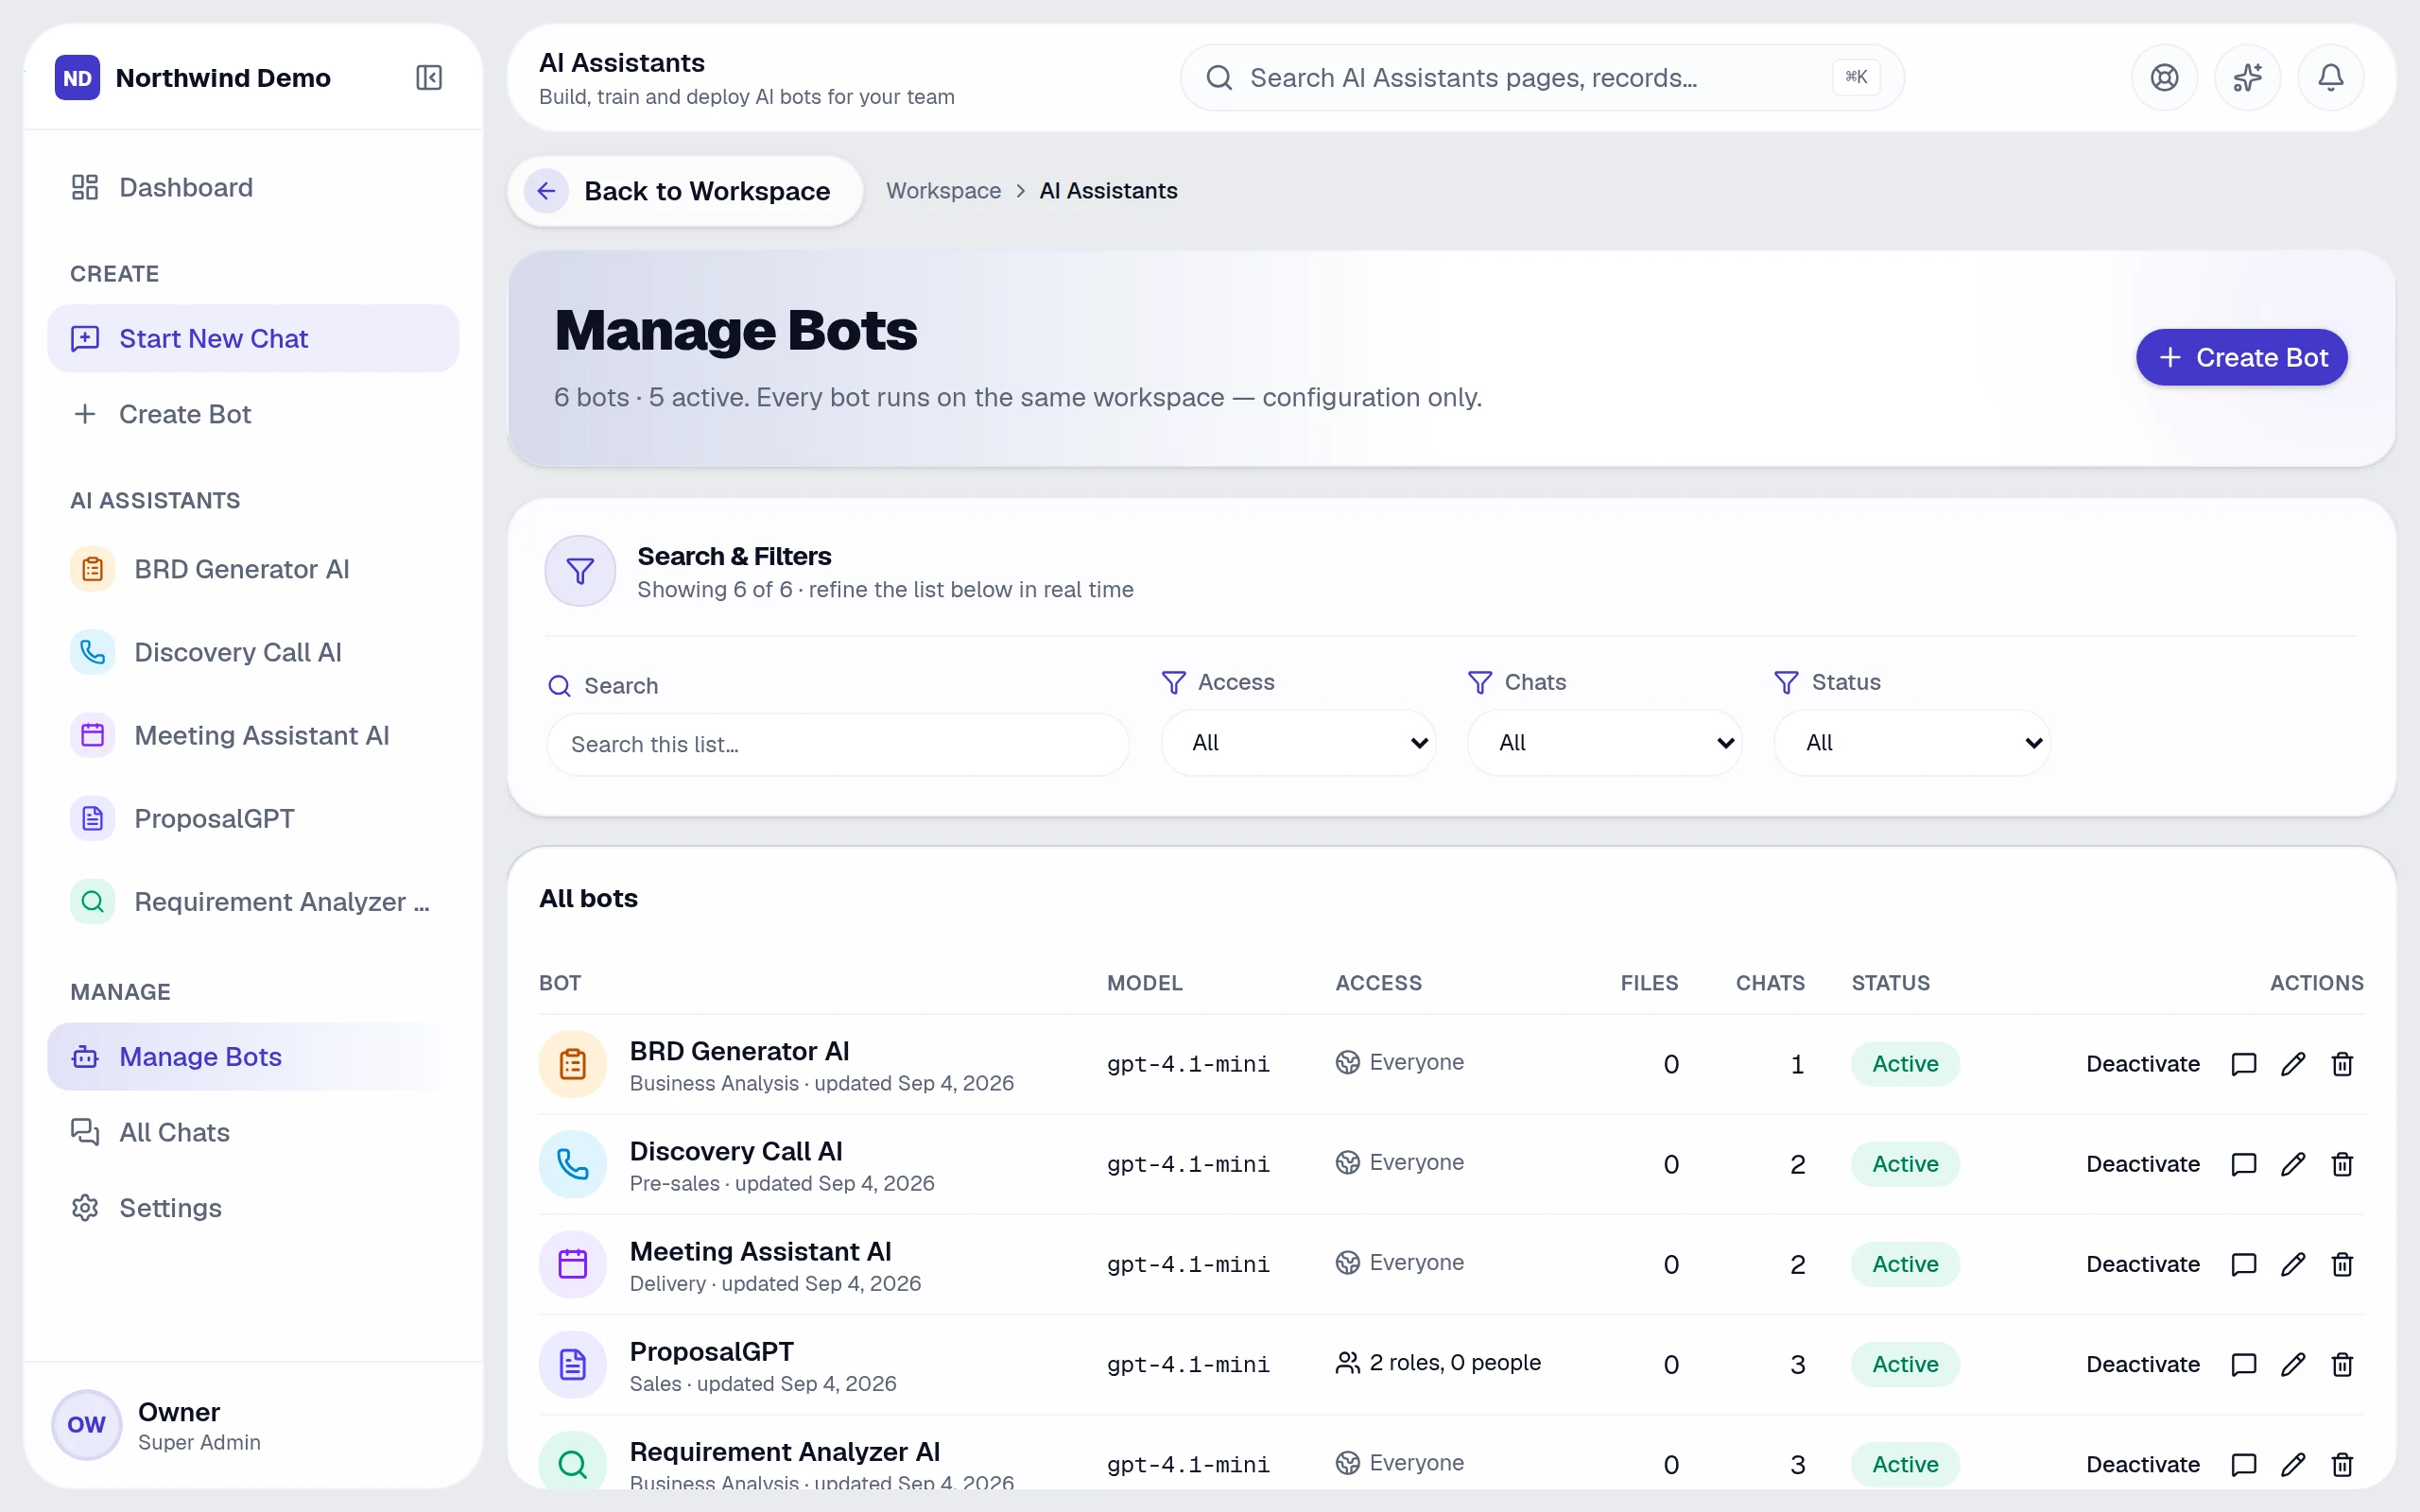
Task: Open Settings in the sidebar
Action: point(253,1208)
